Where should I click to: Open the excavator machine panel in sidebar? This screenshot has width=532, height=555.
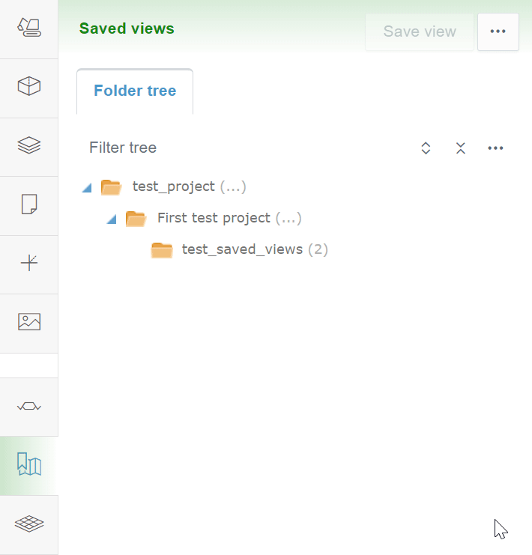point(28,28)
